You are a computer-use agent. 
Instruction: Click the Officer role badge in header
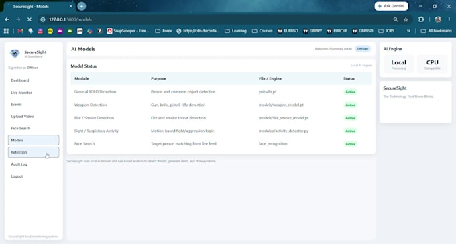pos(363,49)
